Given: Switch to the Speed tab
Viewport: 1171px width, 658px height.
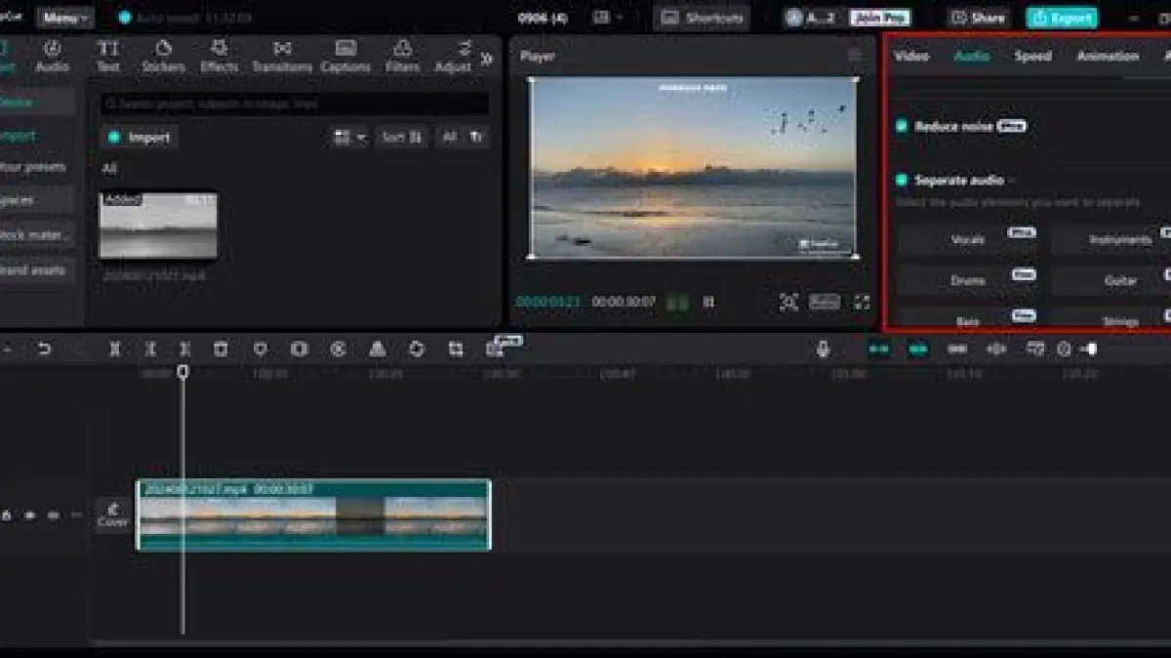Looking at the screenshot, I should point(1032,57).
